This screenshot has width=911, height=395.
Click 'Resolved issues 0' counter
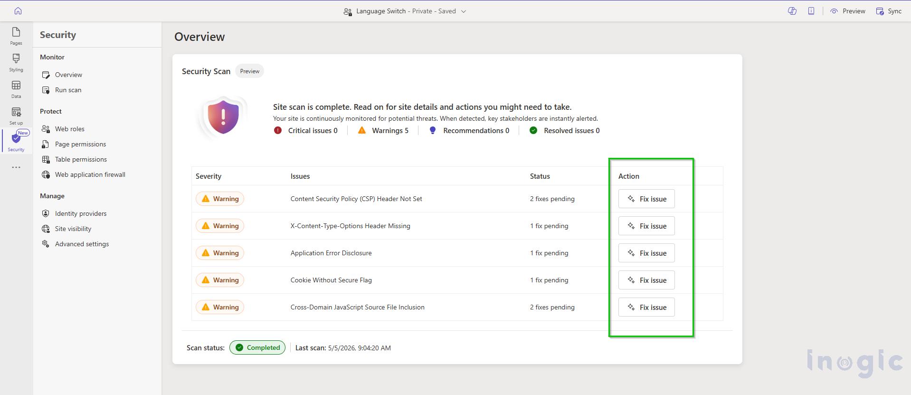[564, 130]
